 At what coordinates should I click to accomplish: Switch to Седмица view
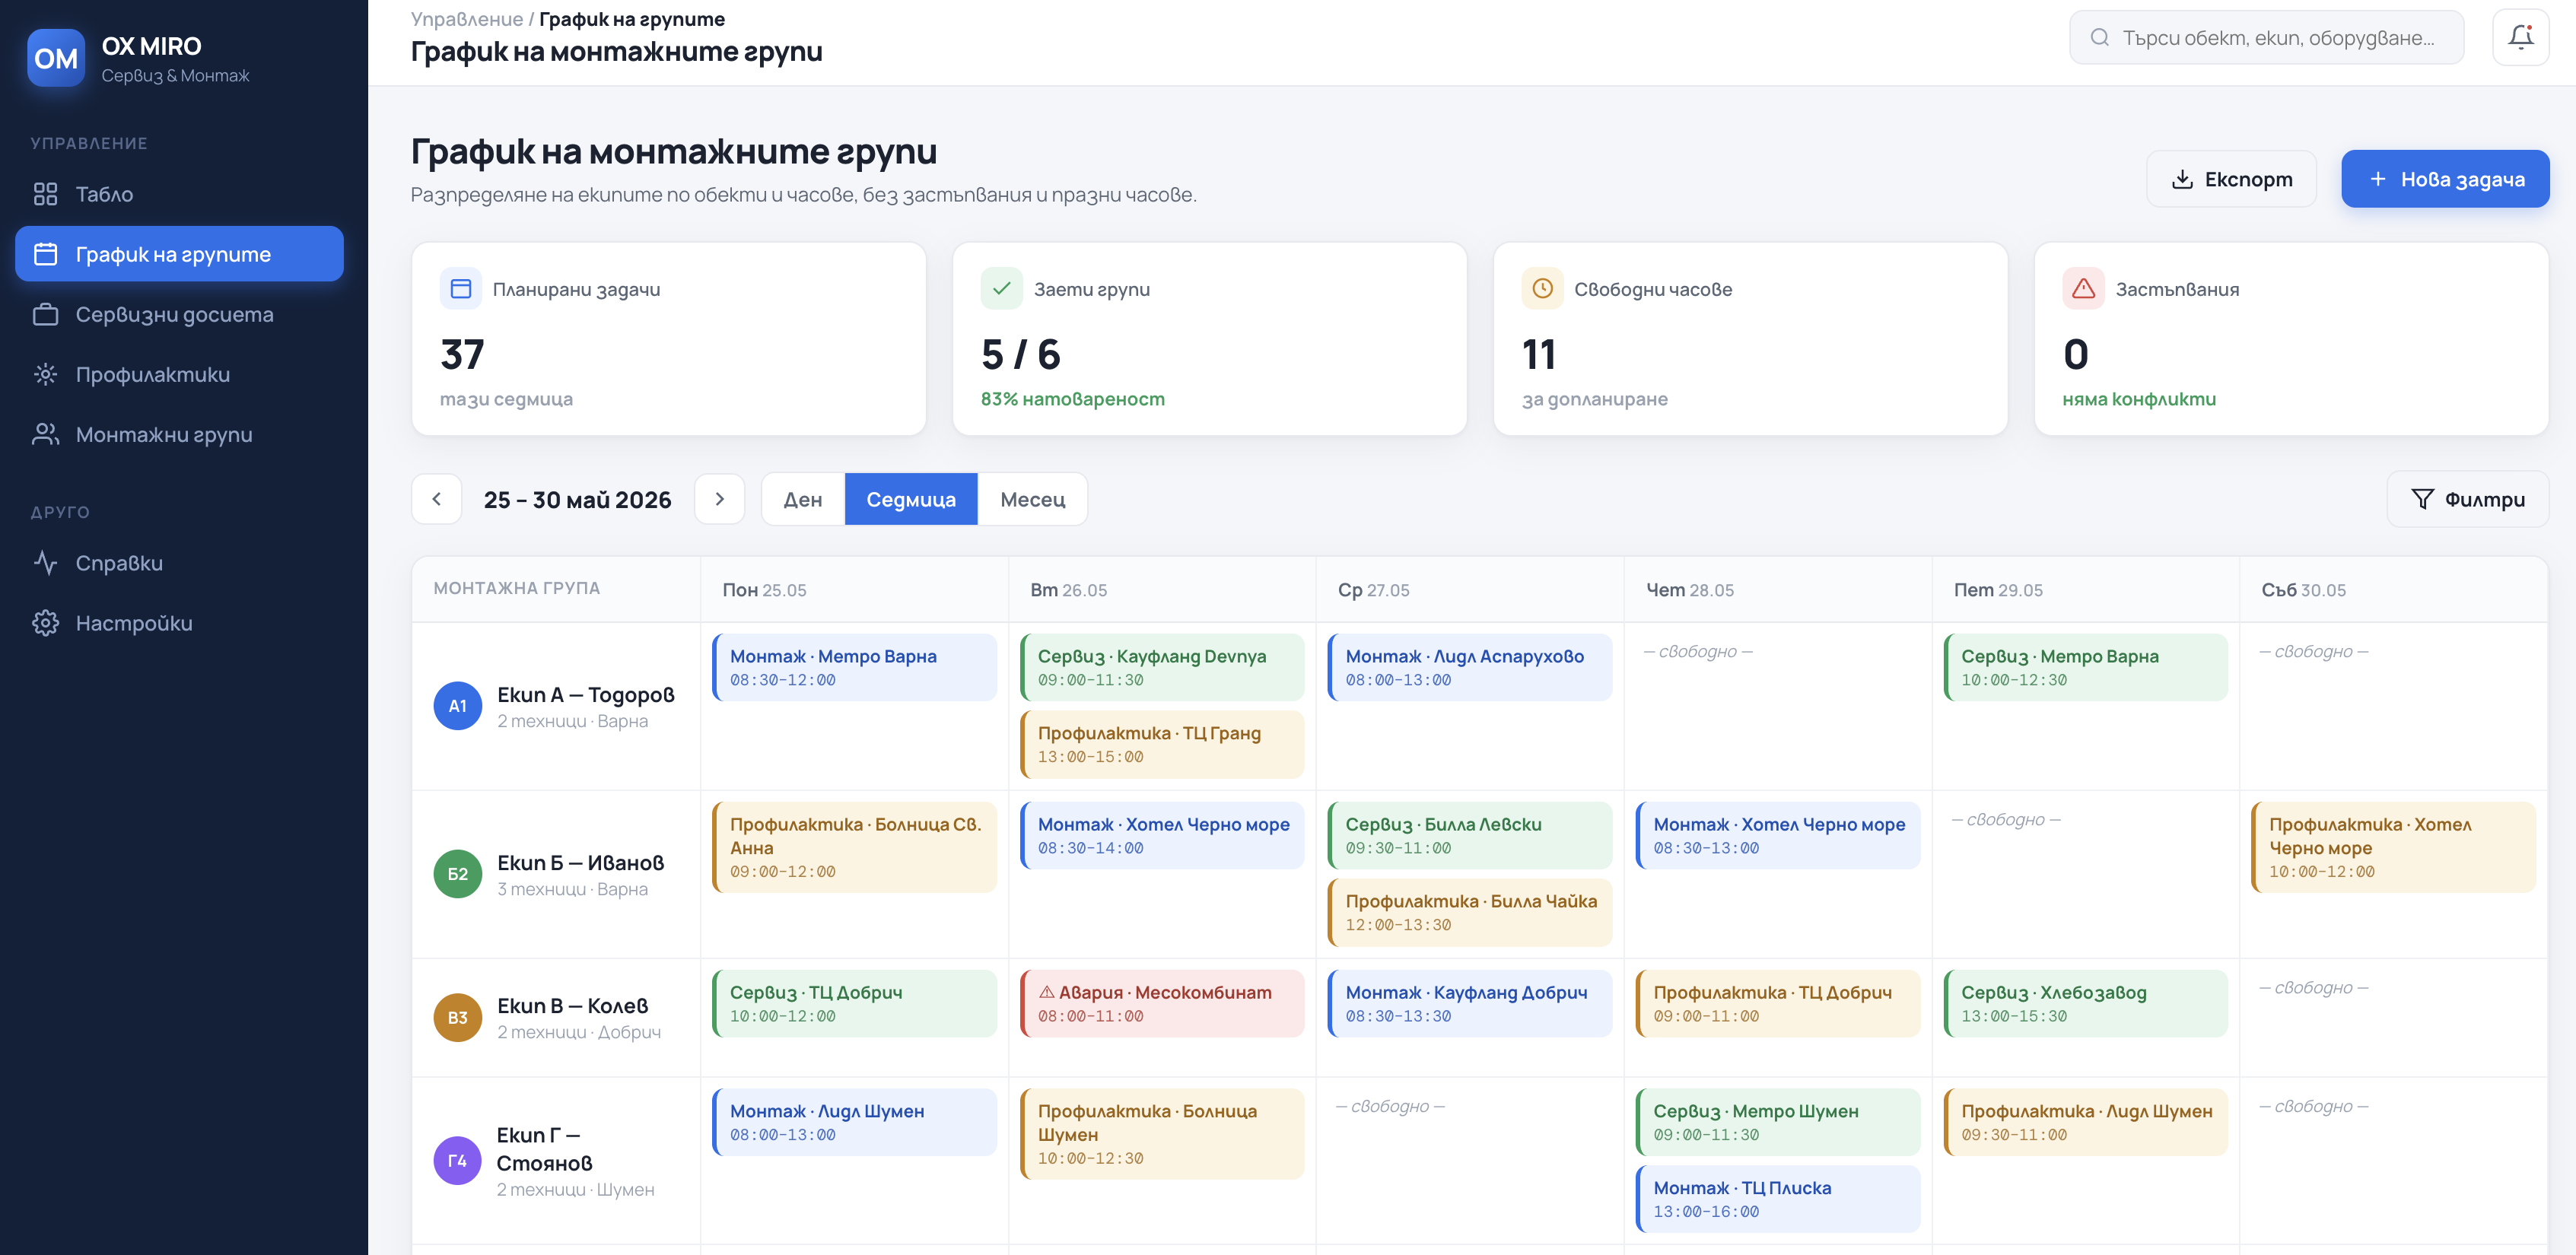[911, 499]
